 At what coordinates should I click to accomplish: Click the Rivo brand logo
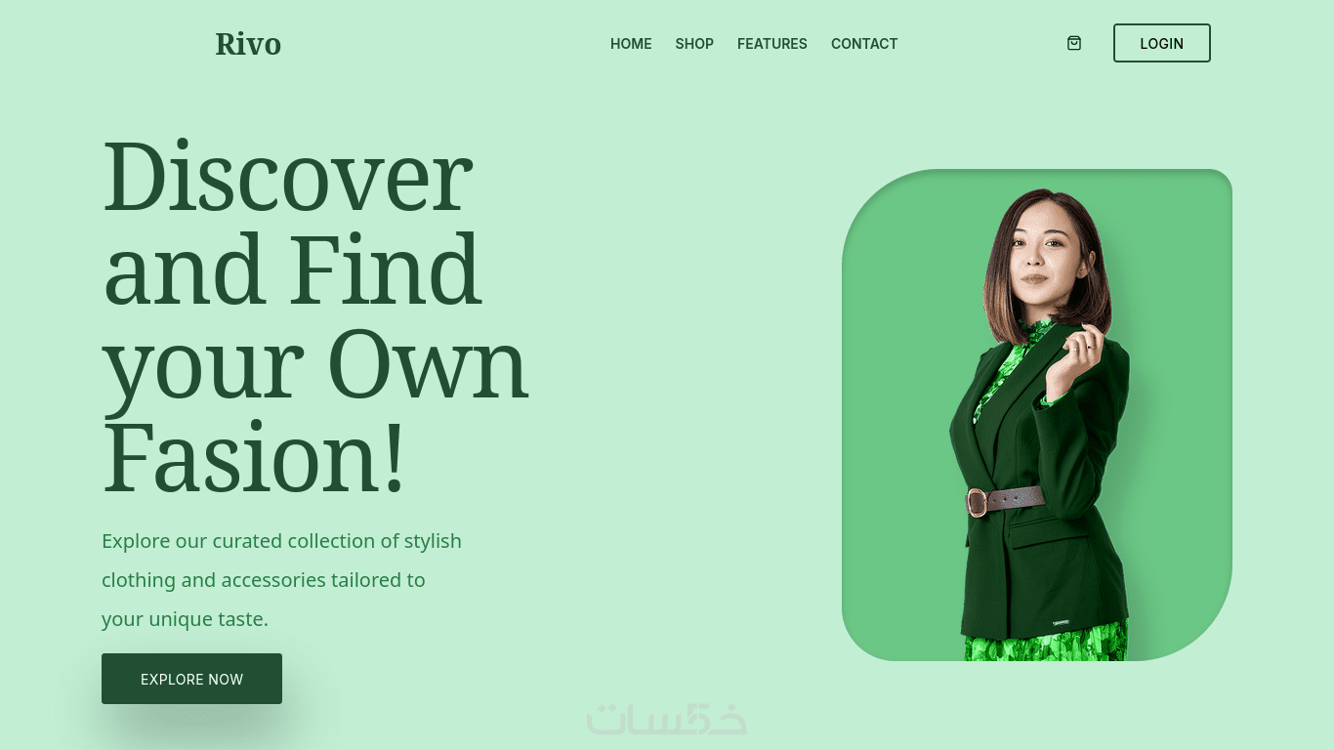click(x=248, y=44)
